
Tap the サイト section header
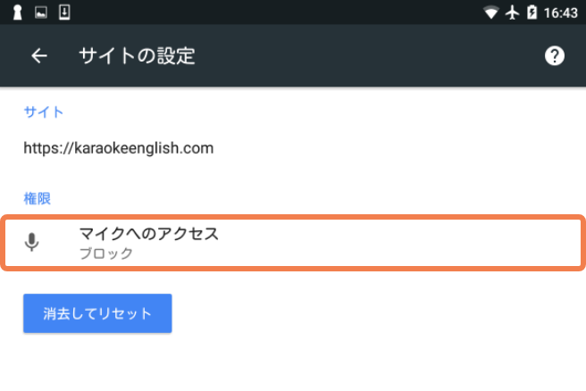(x=44, y=112)
